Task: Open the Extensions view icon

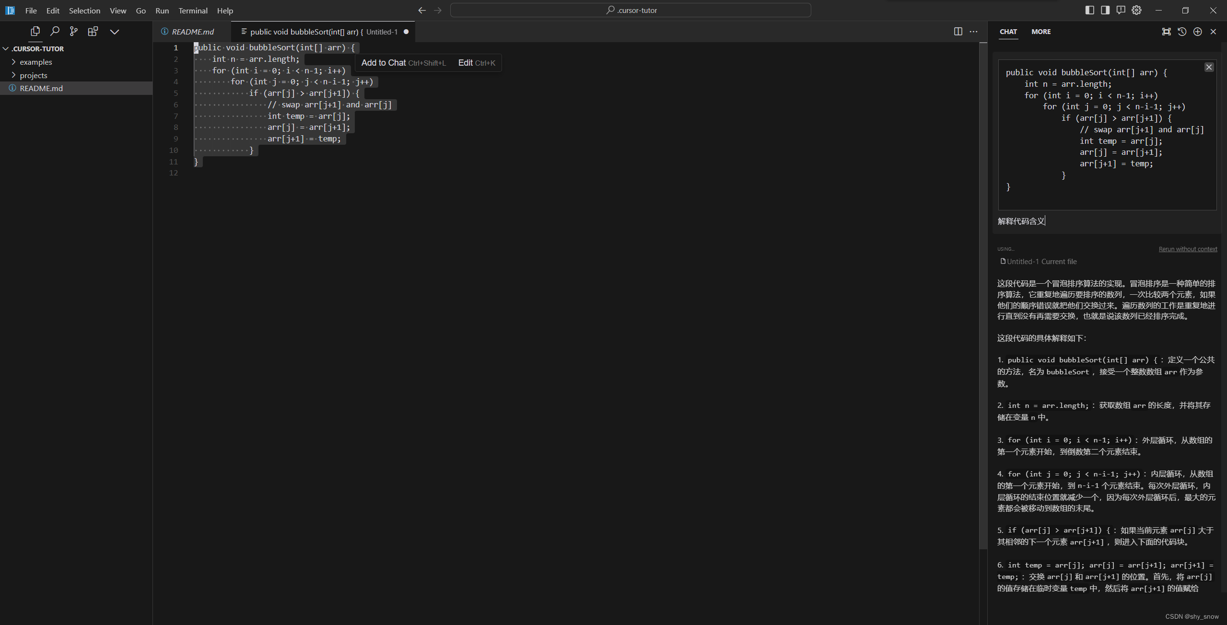Action: 93,32
